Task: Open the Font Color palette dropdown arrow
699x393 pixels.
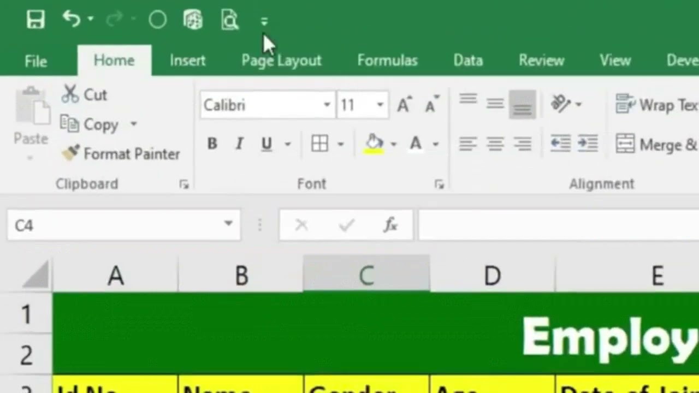Action: (x=436, y=144)
